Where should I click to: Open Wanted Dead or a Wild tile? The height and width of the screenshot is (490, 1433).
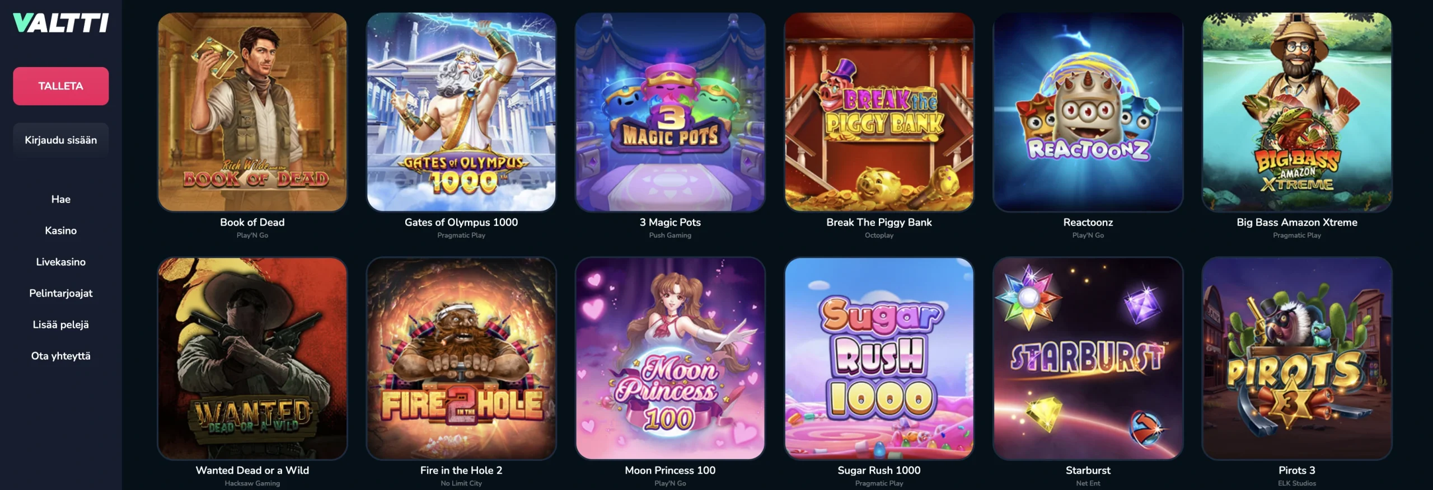click(x=252, y=359)
